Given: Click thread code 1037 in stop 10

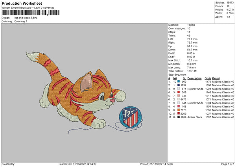Looking at the screenshot, I should pyautogui.click(x=208, y=113).
